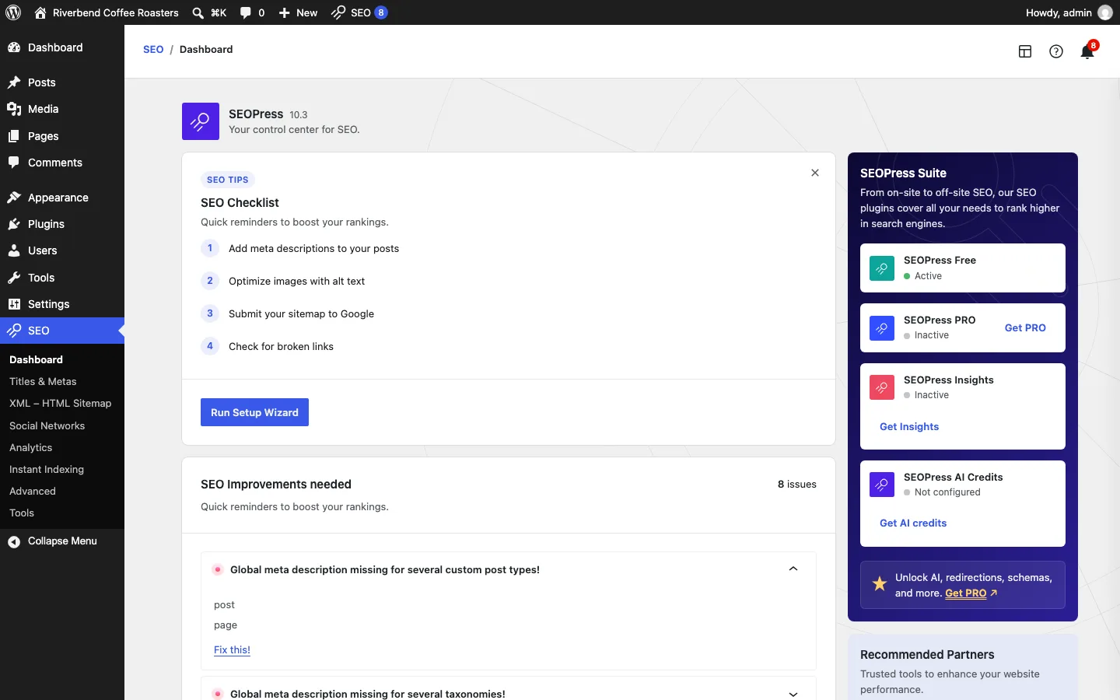The height and width of the screenshot is (700, 1120).
Task: Open Dashboard from the sidebar gauge icon
Action: (14, 47)
